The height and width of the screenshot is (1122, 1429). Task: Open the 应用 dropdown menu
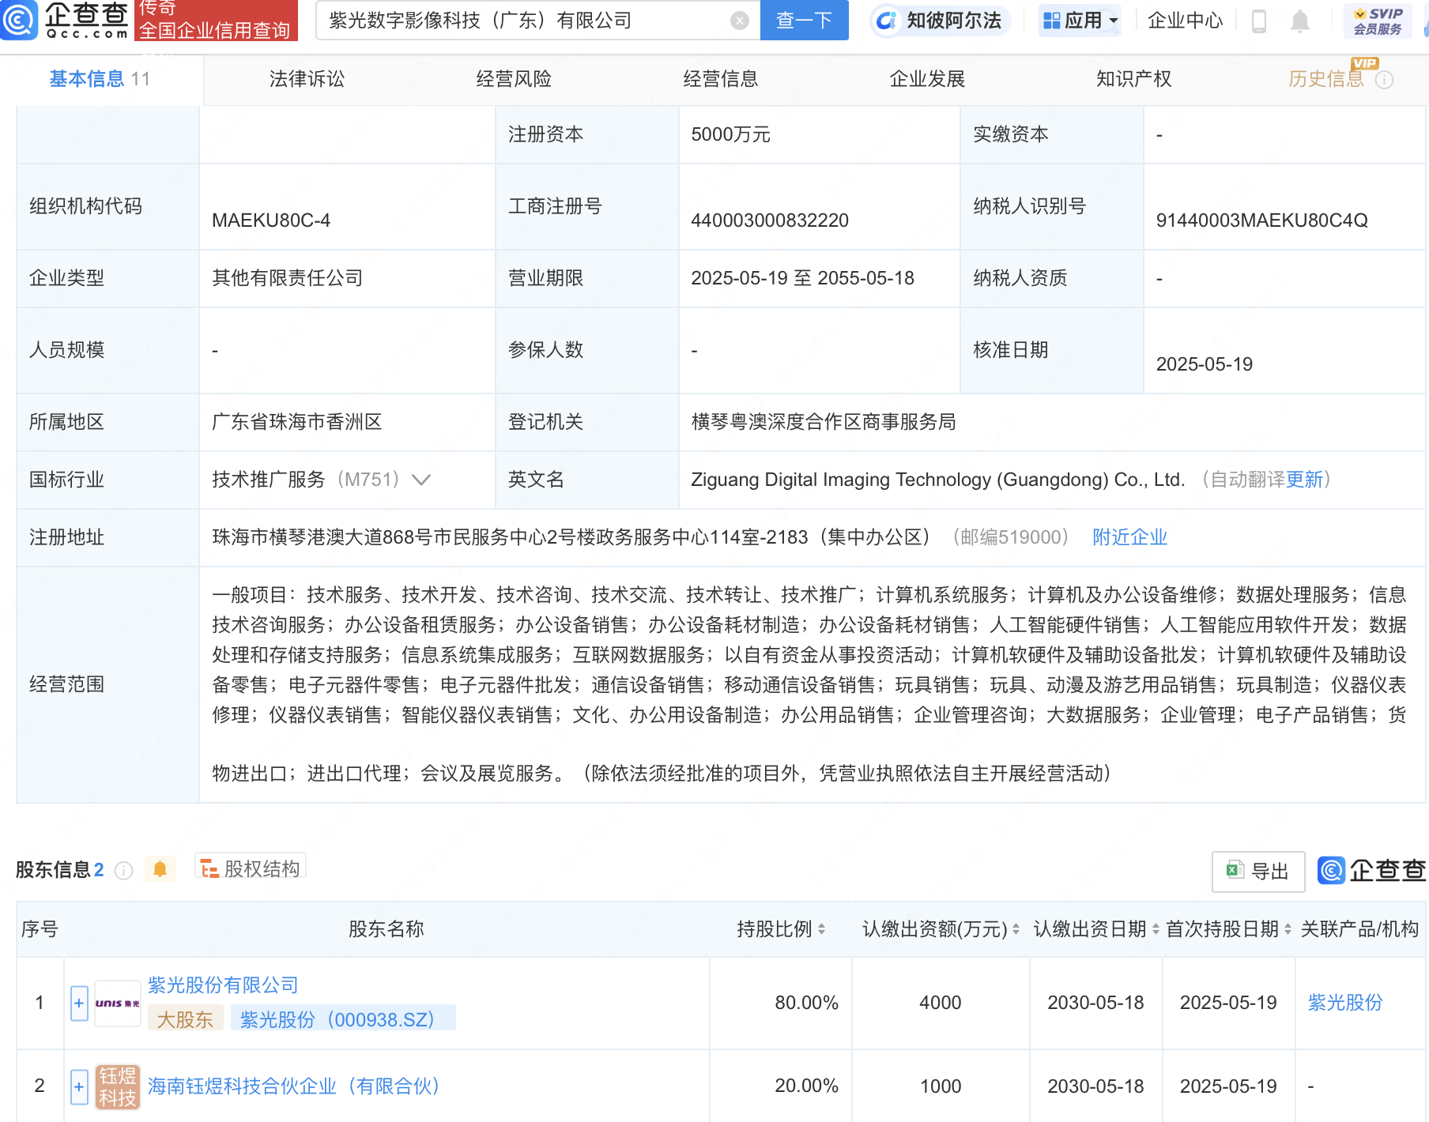[1080, 21]
